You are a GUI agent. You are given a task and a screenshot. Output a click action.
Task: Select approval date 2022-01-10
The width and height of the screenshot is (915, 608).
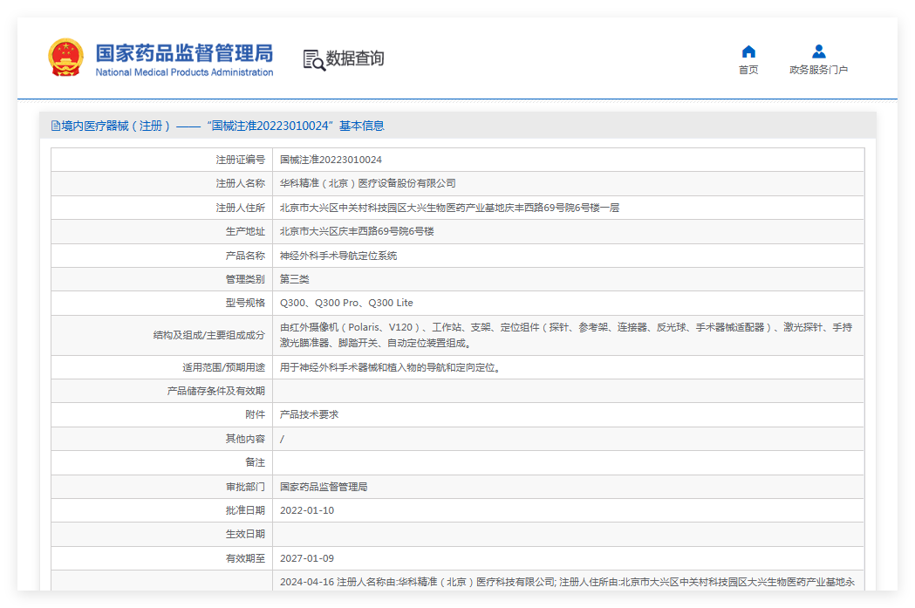pos(307,510)
